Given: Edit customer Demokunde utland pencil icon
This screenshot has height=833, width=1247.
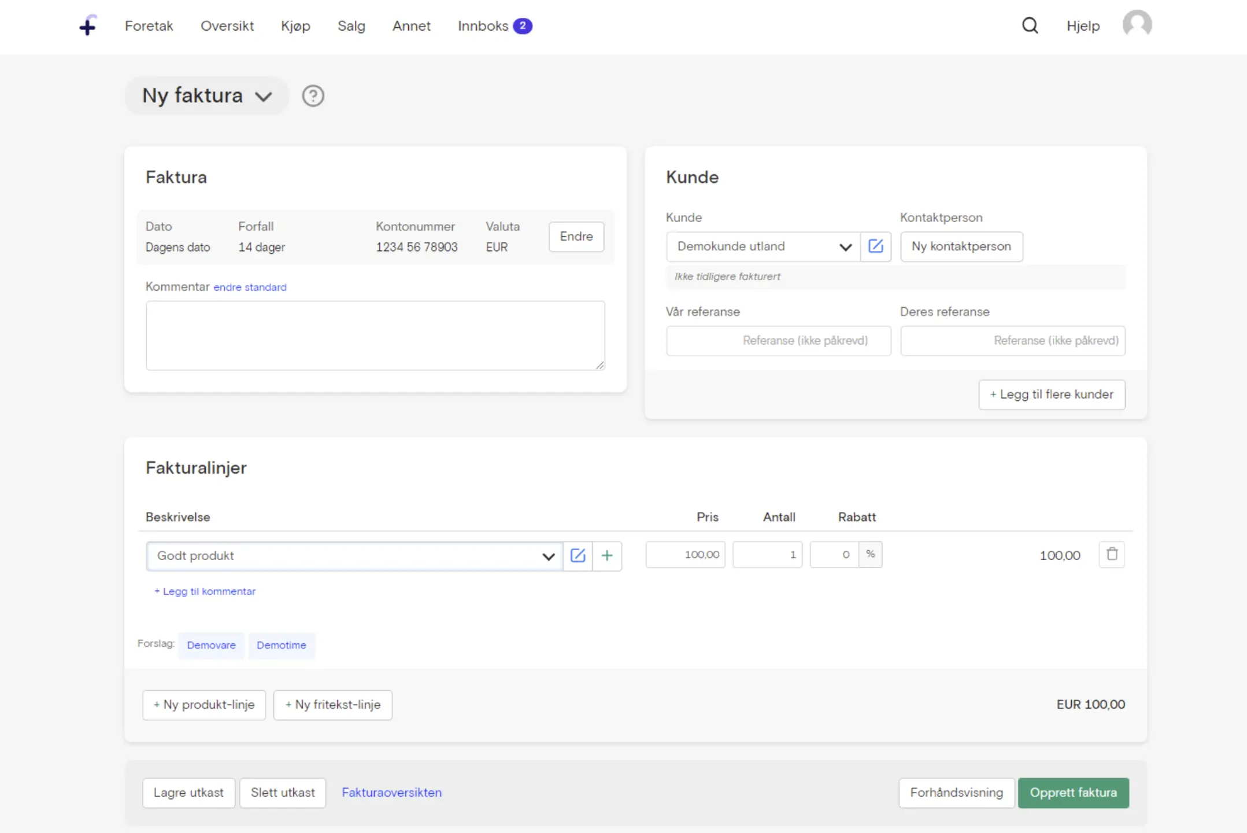Looking at the screenshot, I should click(x=875, y=246).
